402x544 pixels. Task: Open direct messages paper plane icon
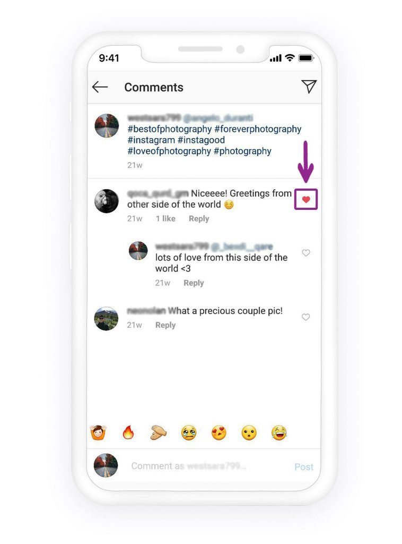point(309,87)
